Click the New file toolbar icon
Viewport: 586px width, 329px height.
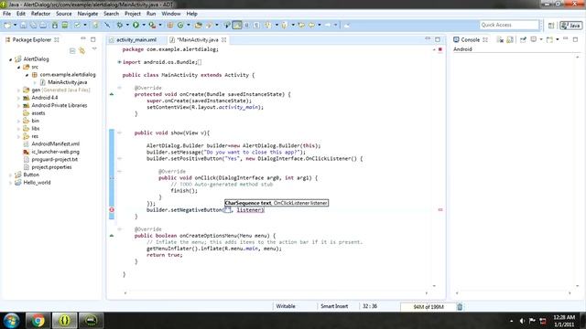coord(7,25)
